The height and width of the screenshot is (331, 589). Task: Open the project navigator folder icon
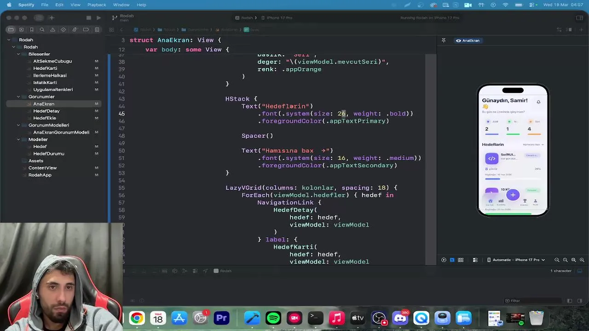[x=11, y=30]
